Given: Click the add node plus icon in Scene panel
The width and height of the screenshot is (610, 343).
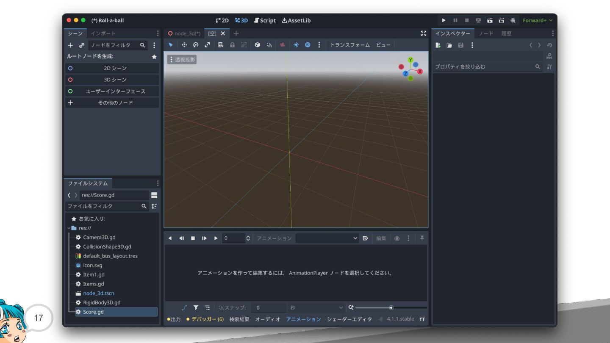Looking at the screenshot, I should (x=70, y=45).
